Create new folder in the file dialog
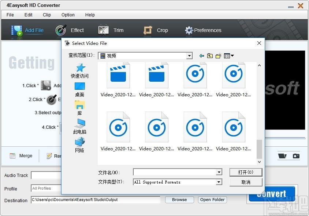This screenshot has width=309, height=216. [x=218, y=56]
